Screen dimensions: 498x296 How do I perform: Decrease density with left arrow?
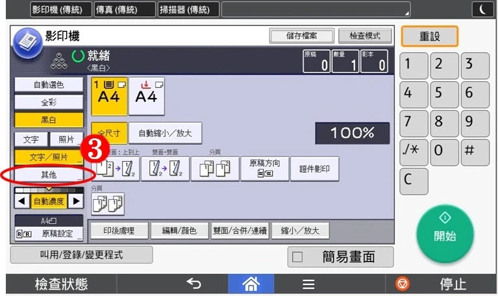[x=22, y=201]
